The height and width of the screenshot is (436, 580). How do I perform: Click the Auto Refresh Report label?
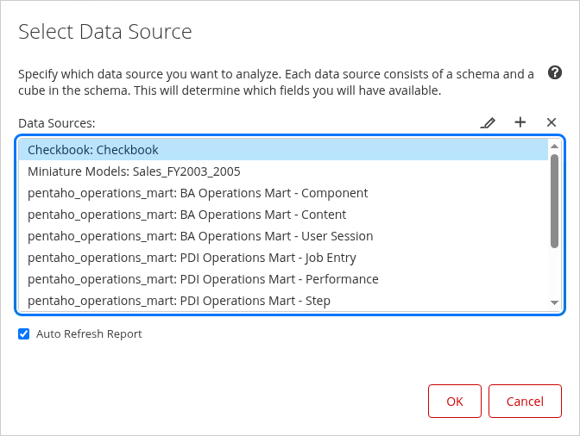click(89, 334)
